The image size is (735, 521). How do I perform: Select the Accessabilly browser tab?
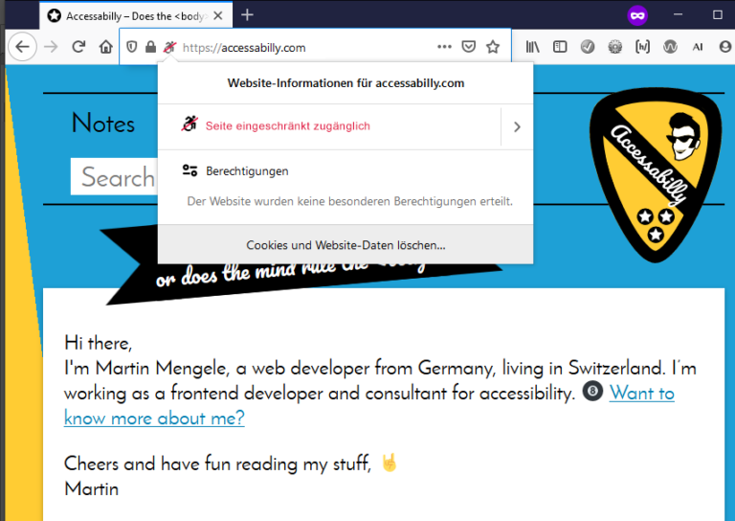tap(136, 15)
